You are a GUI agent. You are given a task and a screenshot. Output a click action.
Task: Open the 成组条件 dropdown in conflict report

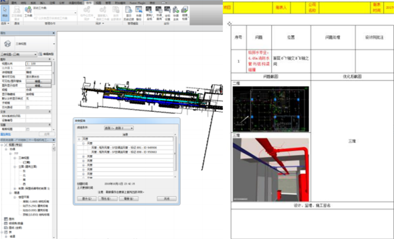119,128
